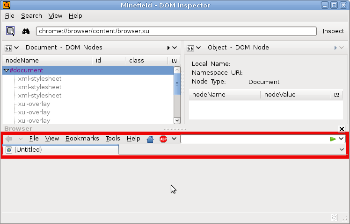The width and height of the screenshot is (350, 224).
Task: Open the list all tabs dropdown arrow
Action: (342, 149)
